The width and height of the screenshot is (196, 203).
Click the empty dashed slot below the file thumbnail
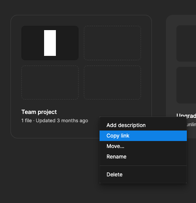[x=50, y=83]
